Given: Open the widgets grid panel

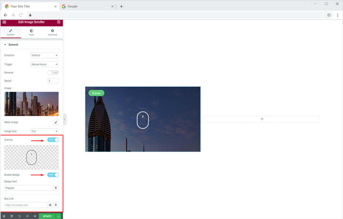Looking at the screenshot, I should (59, 22).
